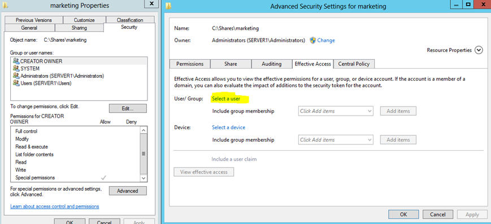The image size is (491, 224).
Task: Switch to the Auditing tab
Action: (x=271, y=64)
